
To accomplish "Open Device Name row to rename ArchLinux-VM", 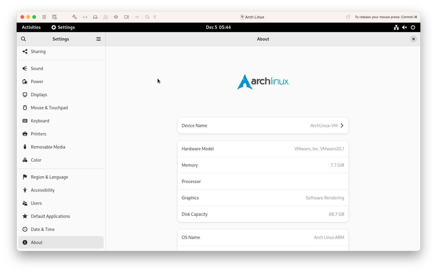I will click(x=263, y=125).
